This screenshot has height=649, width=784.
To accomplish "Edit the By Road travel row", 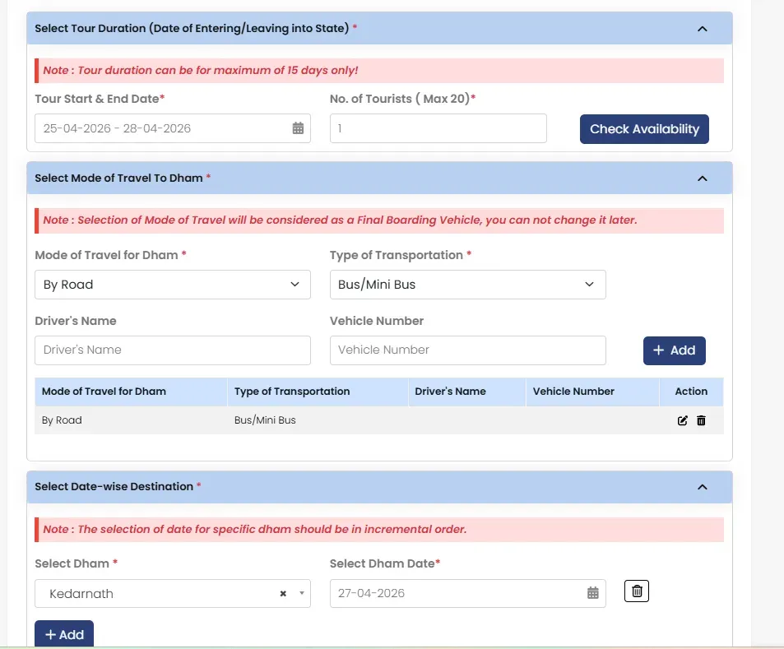I will pyautogui.click(x=682, y=420).
